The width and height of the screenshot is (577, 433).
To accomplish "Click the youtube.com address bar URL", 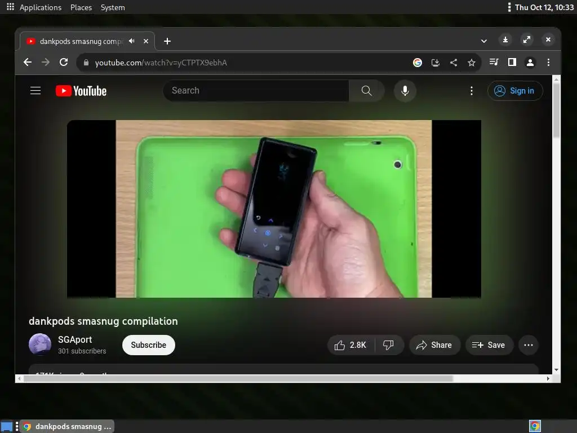I will [x=161, y=63].
